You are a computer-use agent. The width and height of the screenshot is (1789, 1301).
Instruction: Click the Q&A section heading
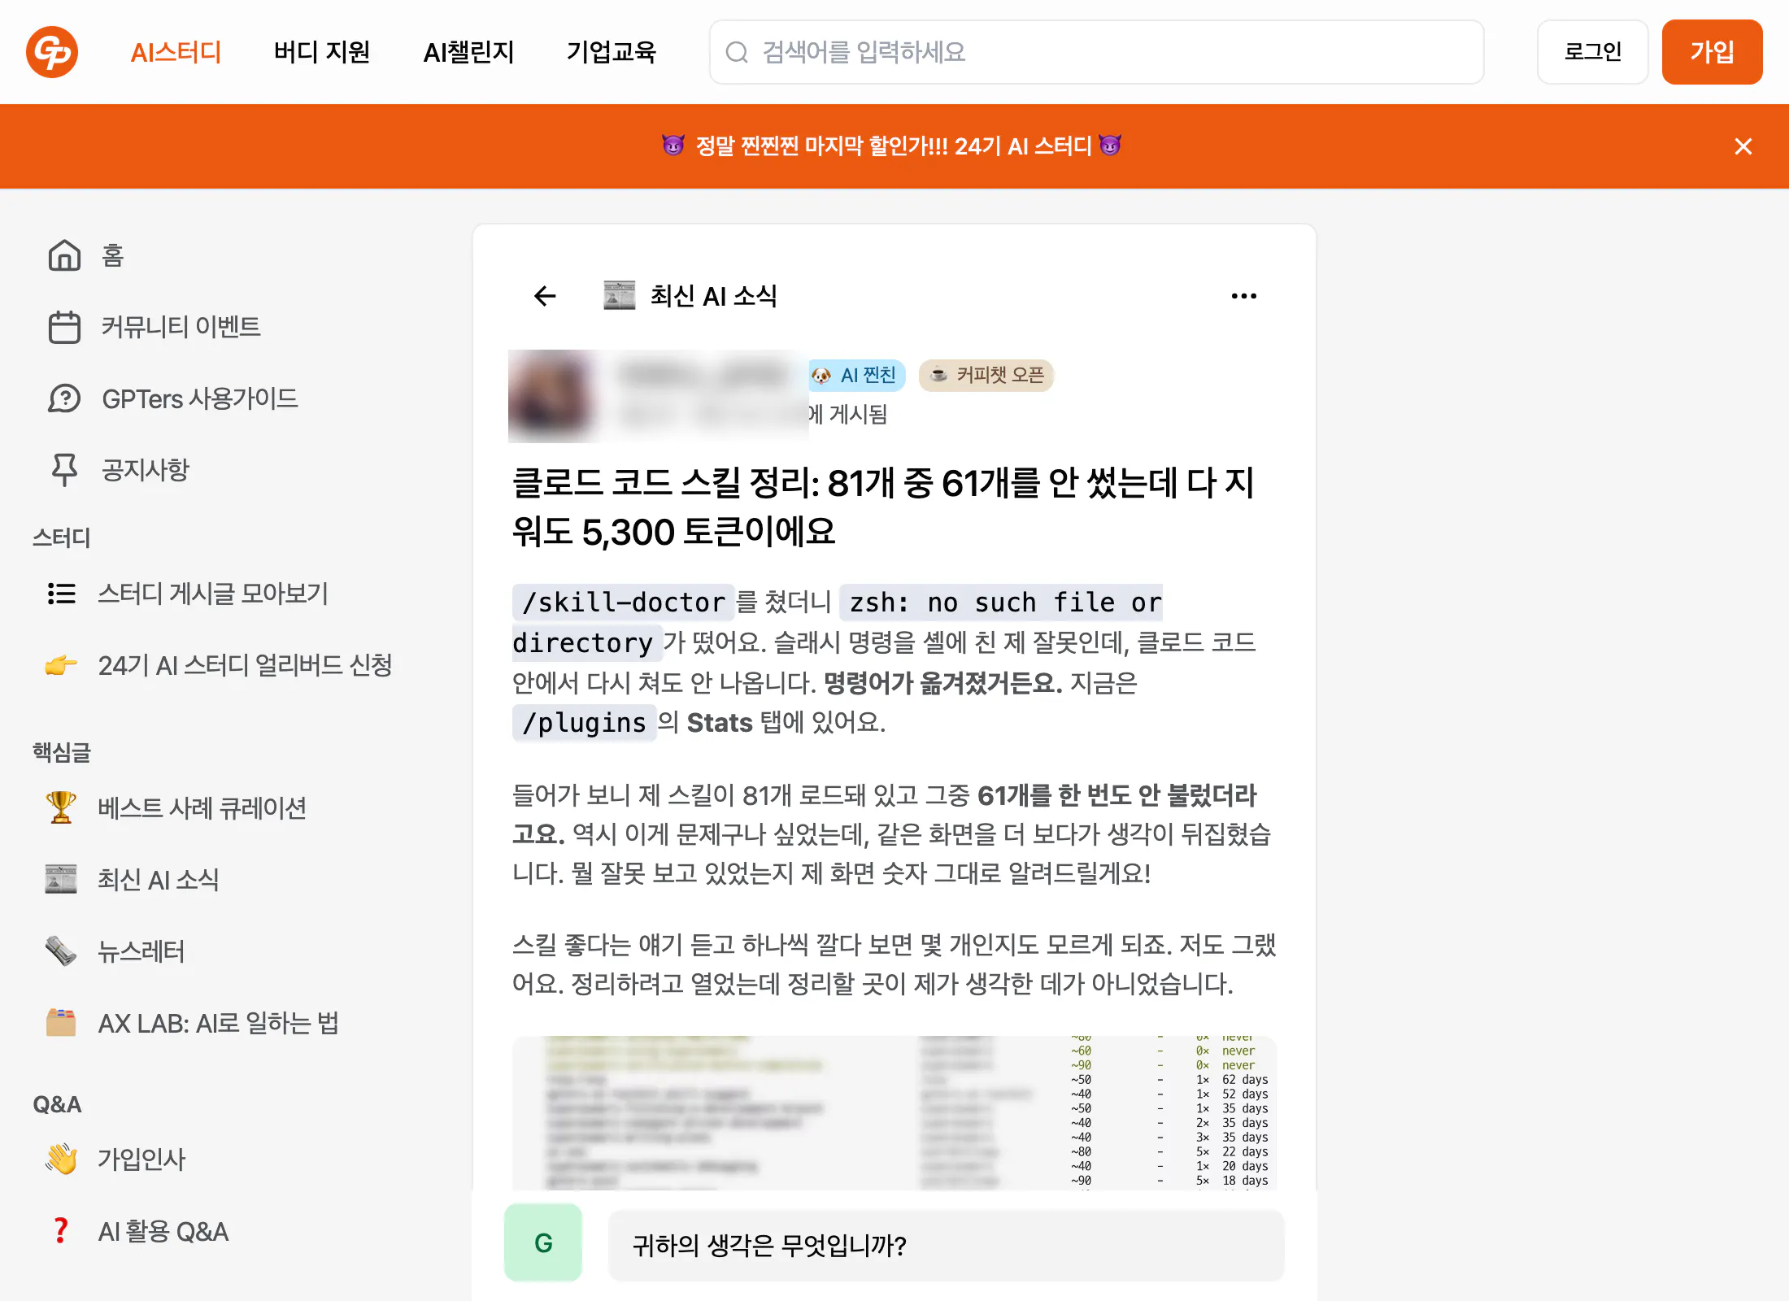57,1104
